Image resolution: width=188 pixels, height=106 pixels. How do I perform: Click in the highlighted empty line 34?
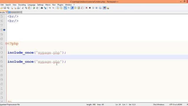pos(98,57)
